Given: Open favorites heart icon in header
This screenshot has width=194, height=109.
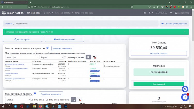Looking at the screenshot, I should pyautogui.click(x=171, y=13).
